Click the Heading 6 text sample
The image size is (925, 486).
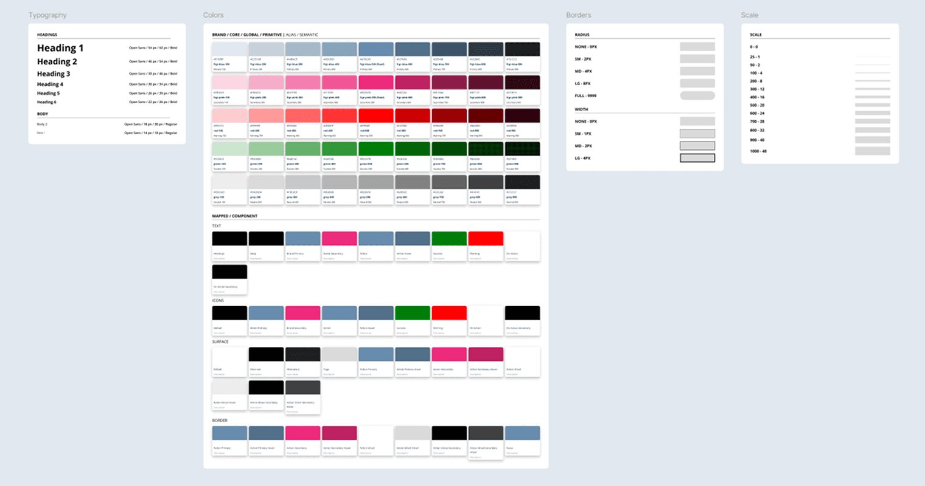pyautogui.click(x=46, y=102)
